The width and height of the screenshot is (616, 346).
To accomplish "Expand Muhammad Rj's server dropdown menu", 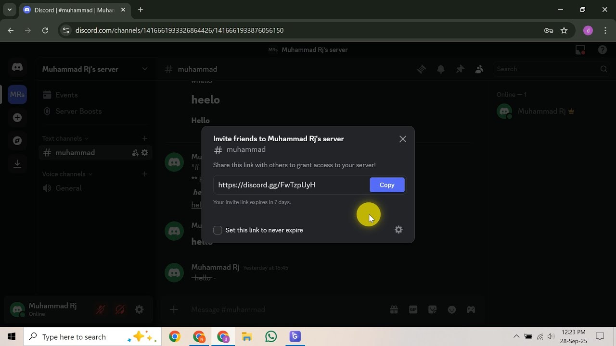I will (144, 69).
